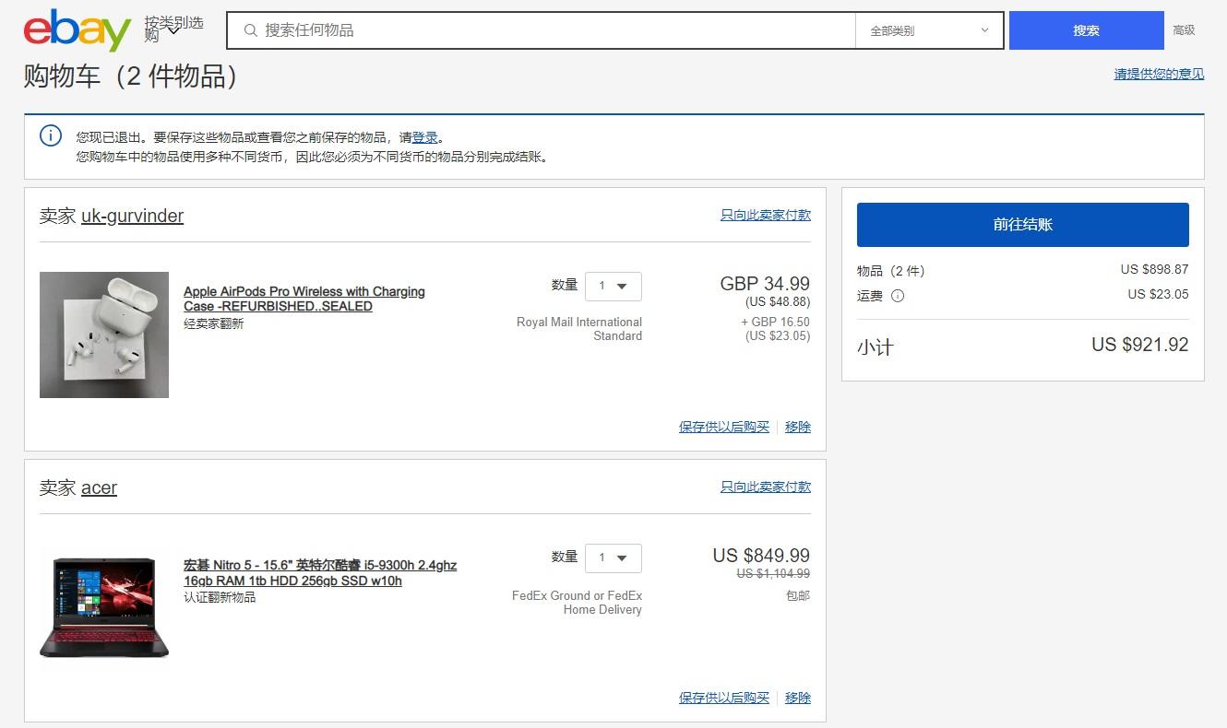This screenshot has height=728, width=1227.
Task: Click the 登录 sign-in link
Action: (x=425, y=137)
